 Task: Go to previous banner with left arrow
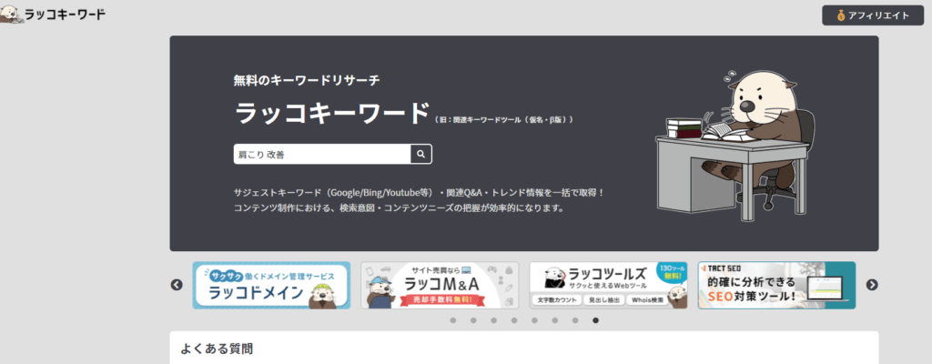coord(177,285)
